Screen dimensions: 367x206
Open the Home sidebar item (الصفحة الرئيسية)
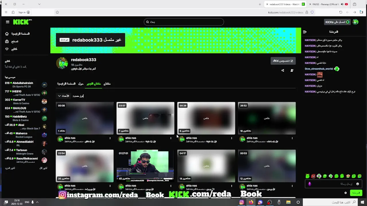[17, 34]
